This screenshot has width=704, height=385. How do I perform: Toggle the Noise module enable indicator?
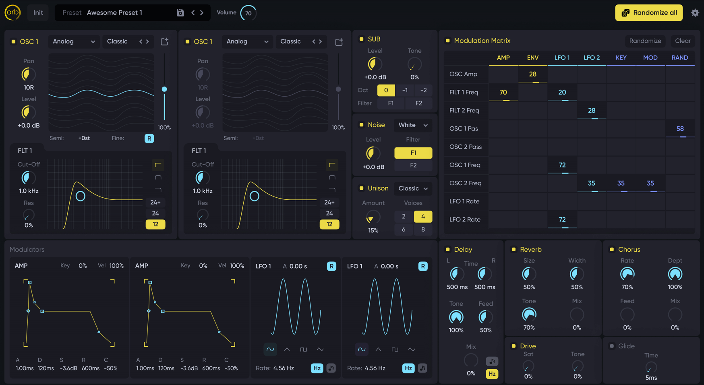(x=361, y=124)
